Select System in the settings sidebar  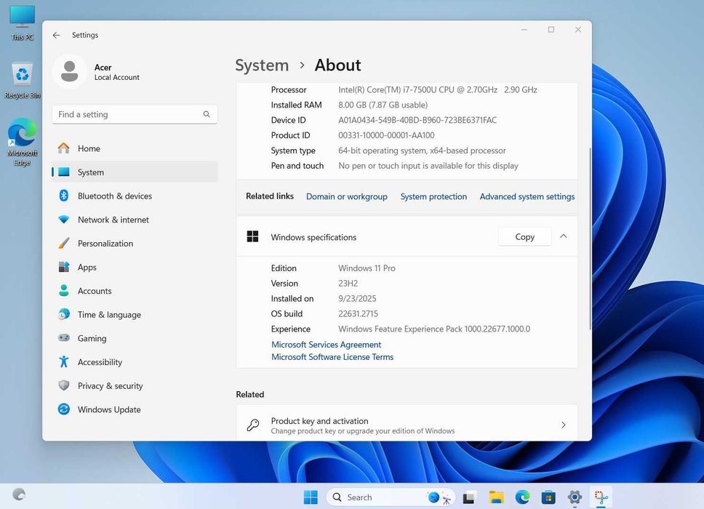135,172
